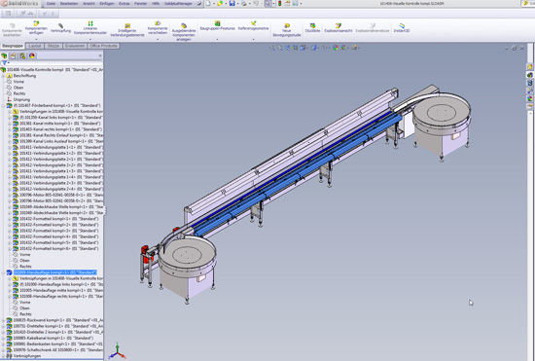Image resolution: width=535 pixels, height=361 pixels.
Task: Open the FeatureManager filter icon
Action: tap(4, 63)
